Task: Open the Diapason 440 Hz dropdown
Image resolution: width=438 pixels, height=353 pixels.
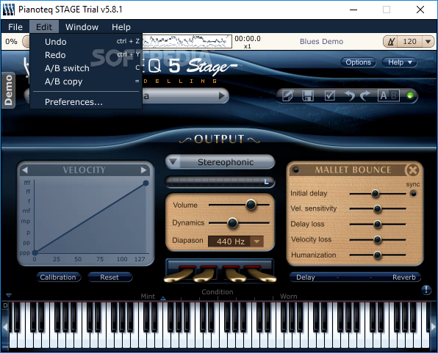Action: (x=236, y=241)
